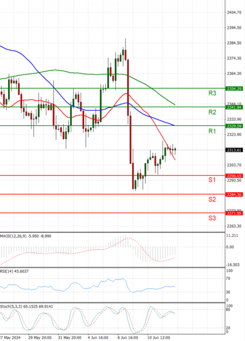Click the S1 support label
The width and height of the screenshot is (245, 341).
pyautogui.click(x=212, y=180)
